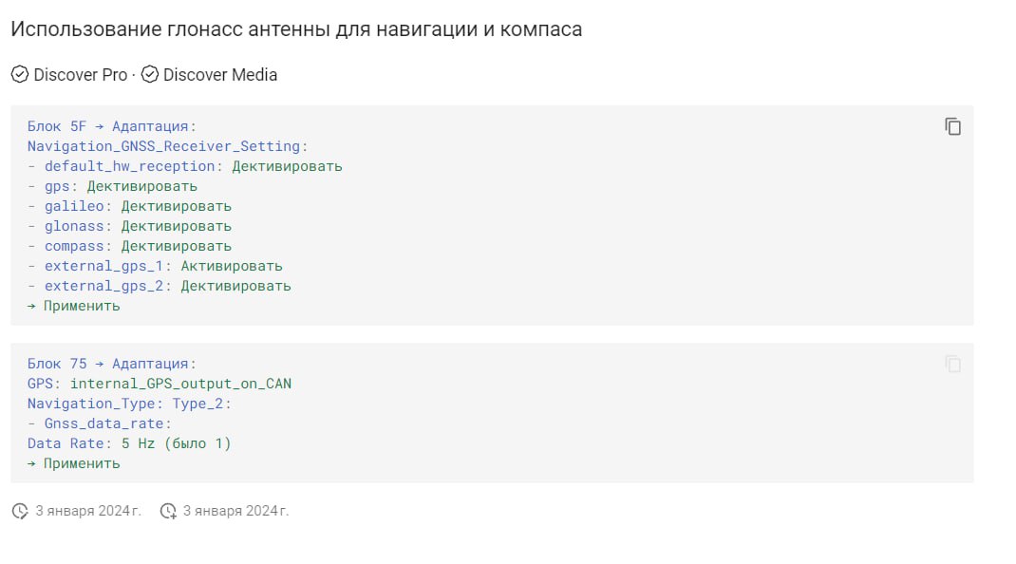Click the Discover Pro checkmark icon

click(x=20, y=75)
